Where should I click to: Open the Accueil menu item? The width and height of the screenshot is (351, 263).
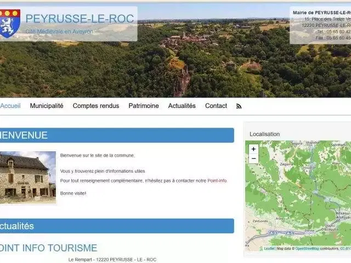10,106
